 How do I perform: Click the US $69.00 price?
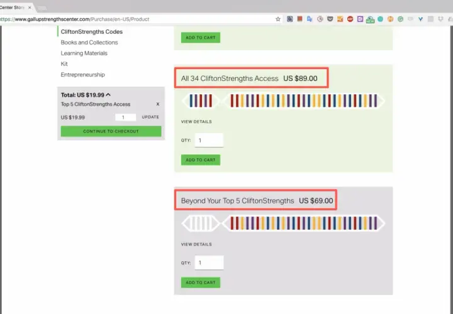coord(316,201)
